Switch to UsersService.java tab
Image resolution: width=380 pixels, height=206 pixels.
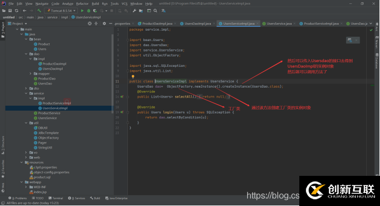(x=279, y=24)
